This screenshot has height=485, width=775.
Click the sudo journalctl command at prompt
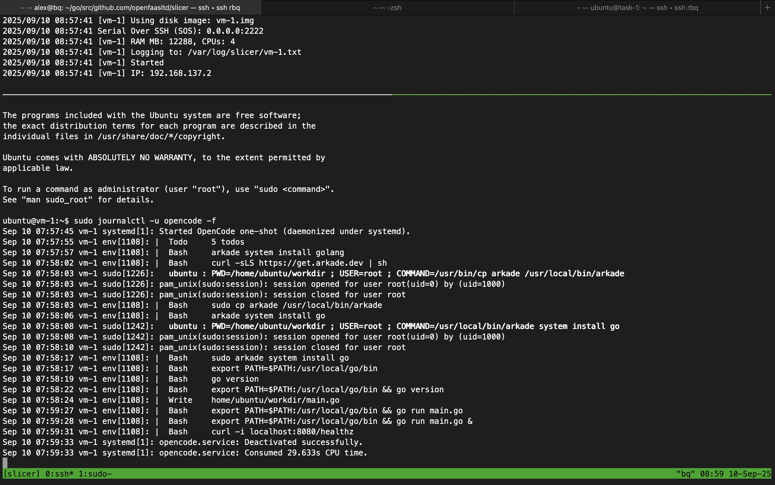145,221
